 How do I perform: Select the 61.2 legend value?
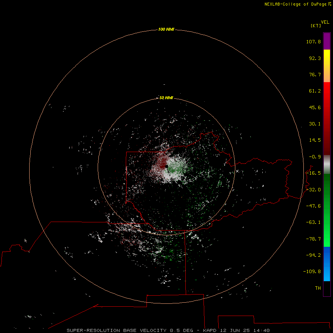coord(315,91)
